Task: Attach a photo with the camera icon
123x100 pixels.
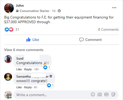Action: tap(99, 95)
